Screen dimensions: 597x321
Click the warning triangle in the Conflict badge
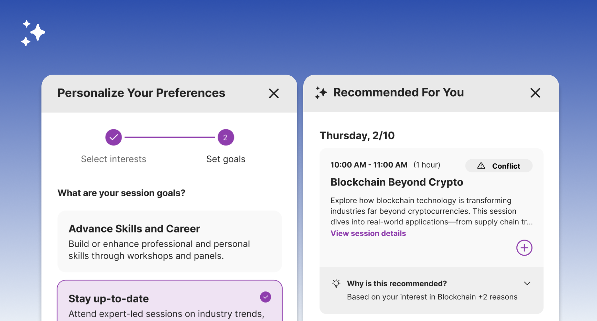480,166
